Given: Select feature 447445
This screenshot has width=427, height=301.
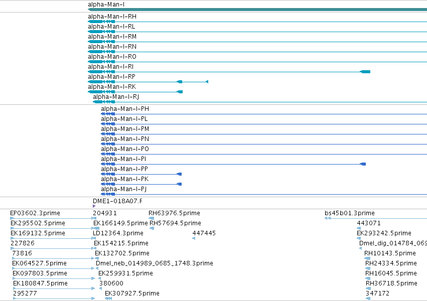Looking at the screenshot, I should coord(204,233).
